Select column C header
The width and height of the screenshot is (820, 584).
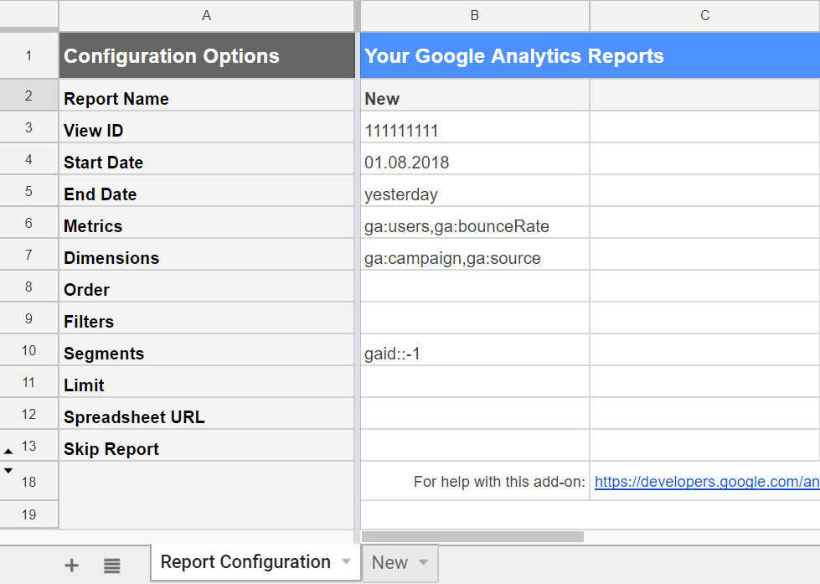[x=704, y=15]
